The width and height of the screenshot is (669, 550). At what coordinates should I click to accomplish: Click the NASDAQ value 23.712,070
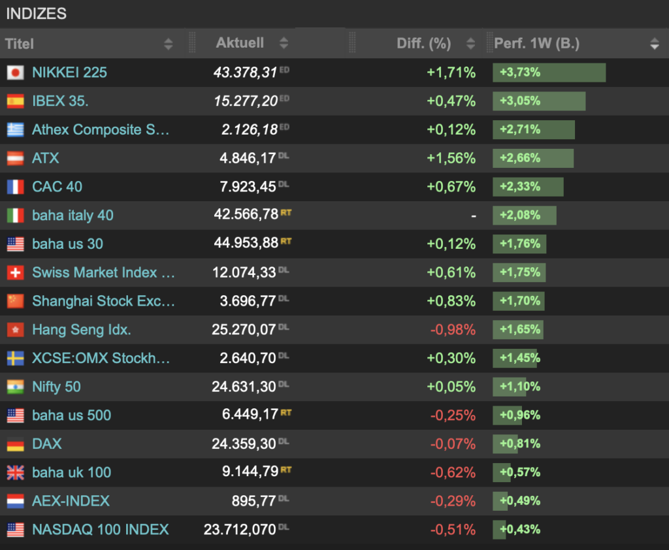coord(240,530)
